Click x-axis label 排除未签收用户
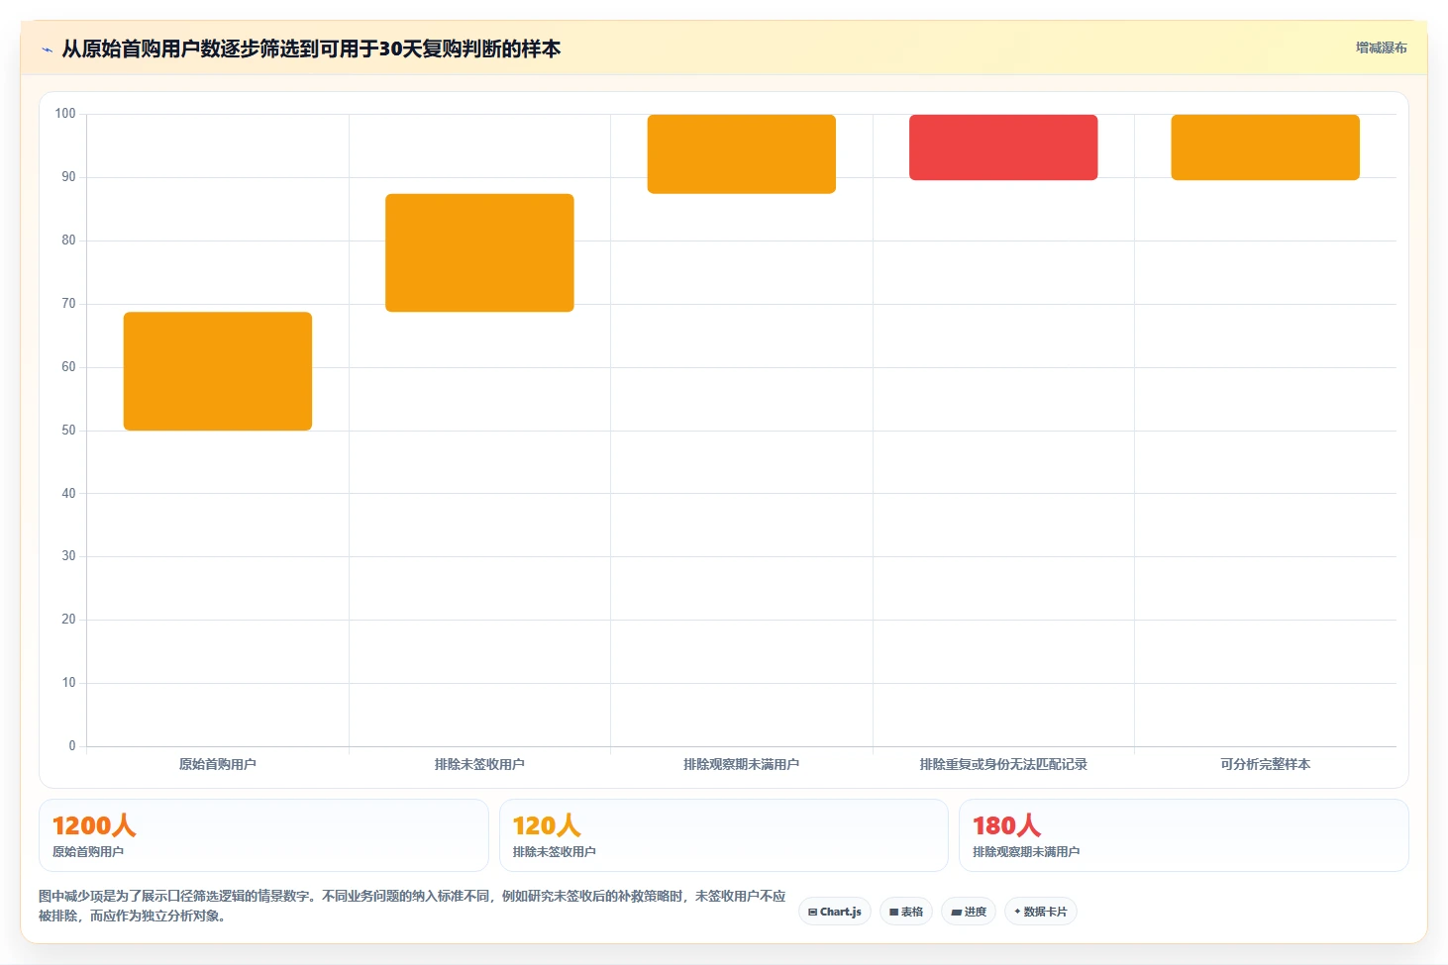This screenshot has width=1448, height=965. point(479,764)
